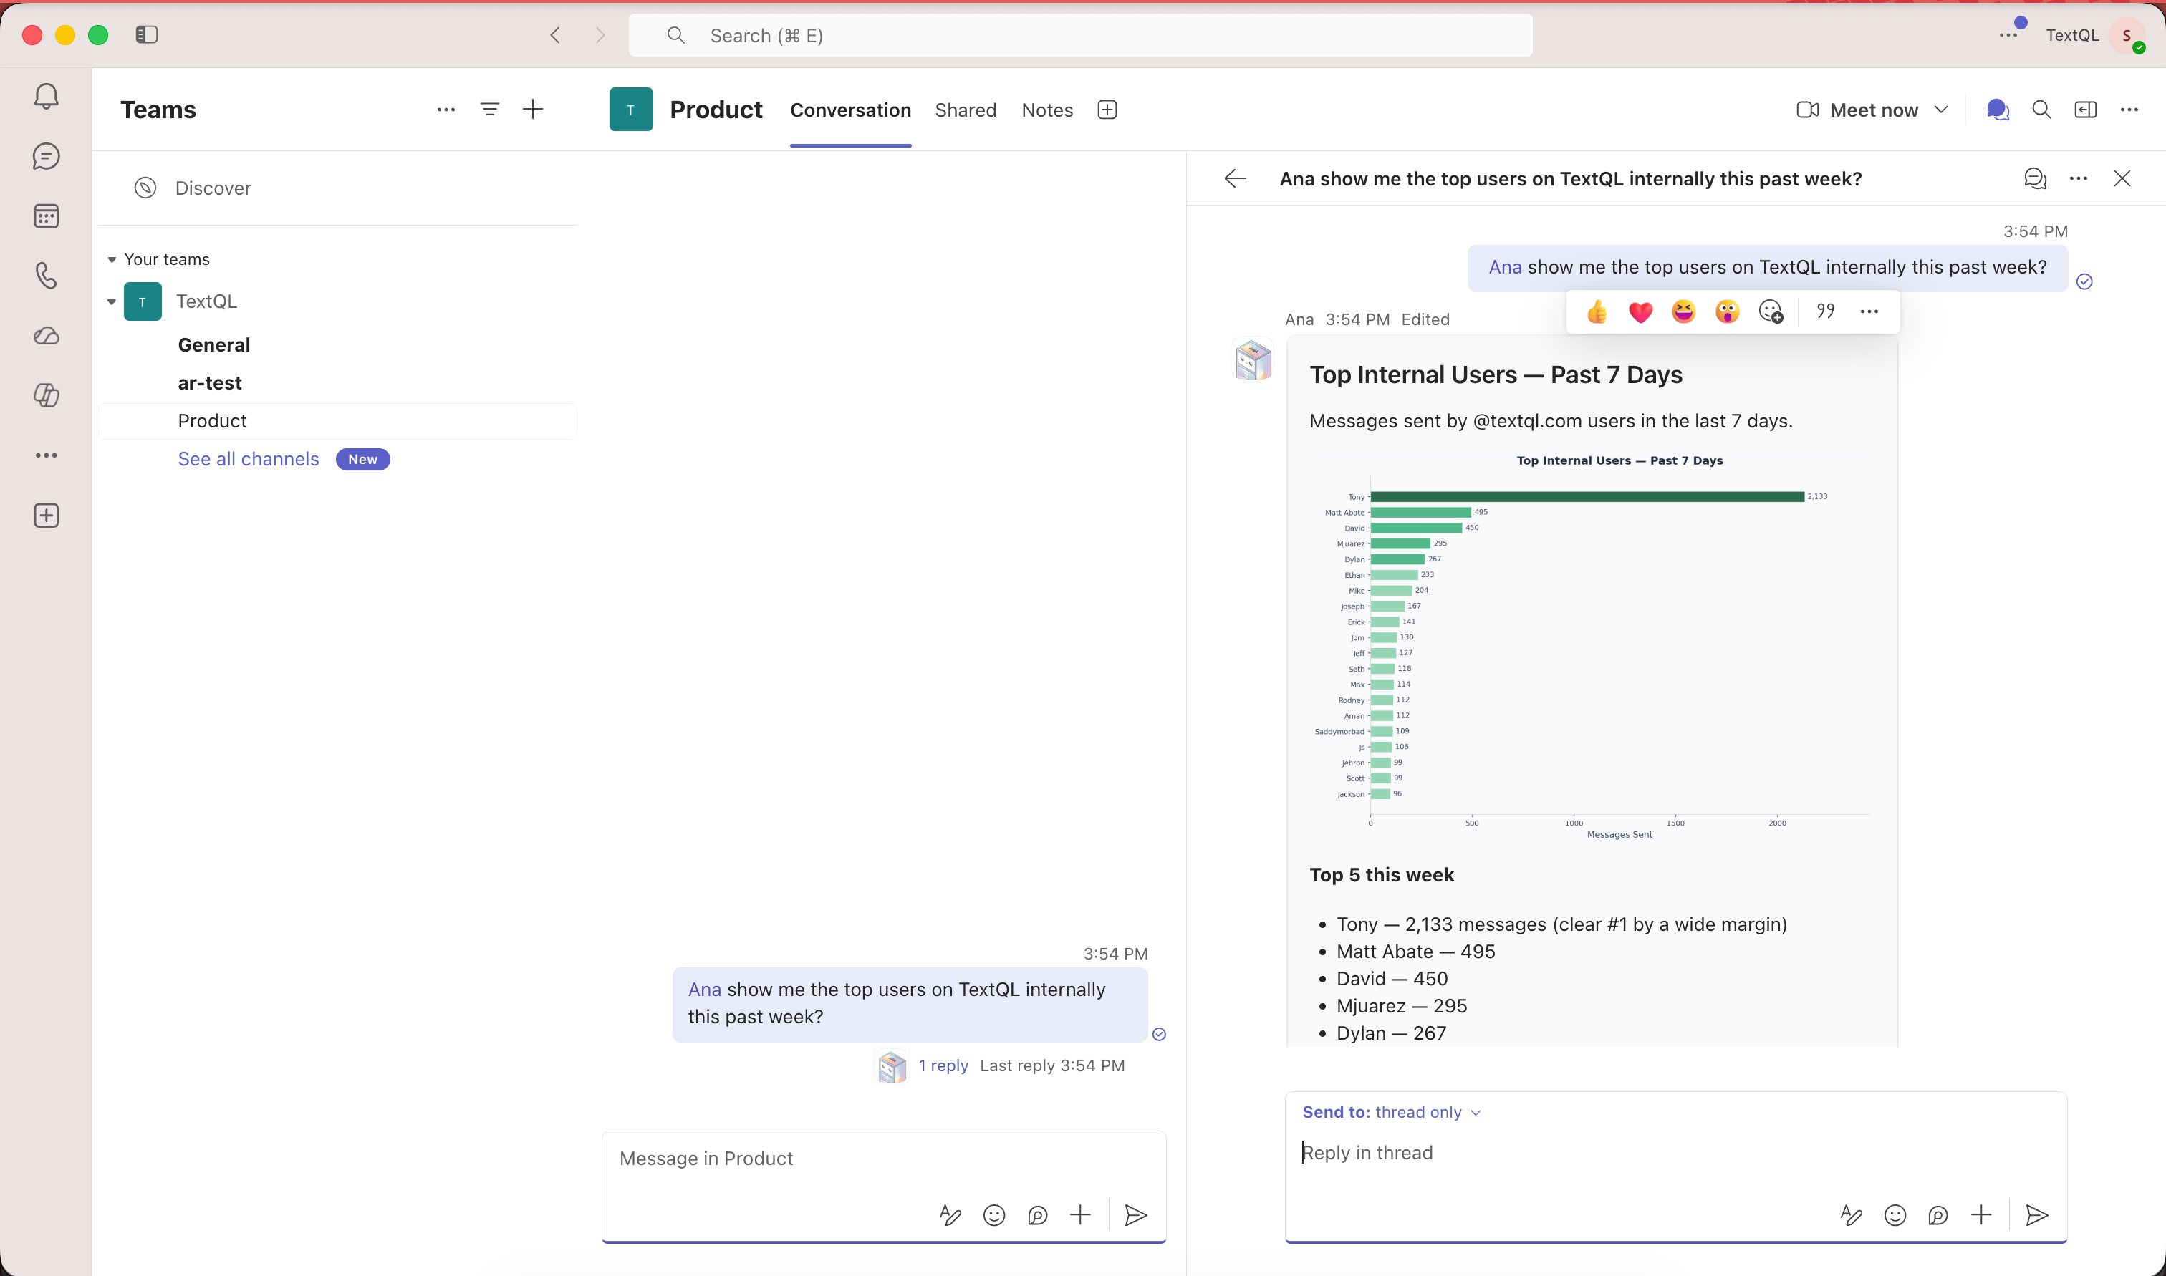The height and width of the screenshot is (1276, 2166).
Task: Switch to the Shared tab
Action: pos(966,110)
